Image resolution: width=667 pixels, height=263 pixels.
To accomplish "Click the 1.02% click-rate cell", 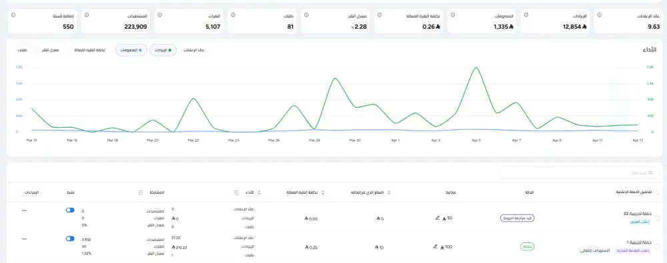I will point(86,253).
